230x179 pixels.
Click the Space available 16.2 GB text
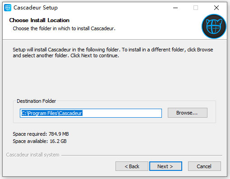(40, 141)
